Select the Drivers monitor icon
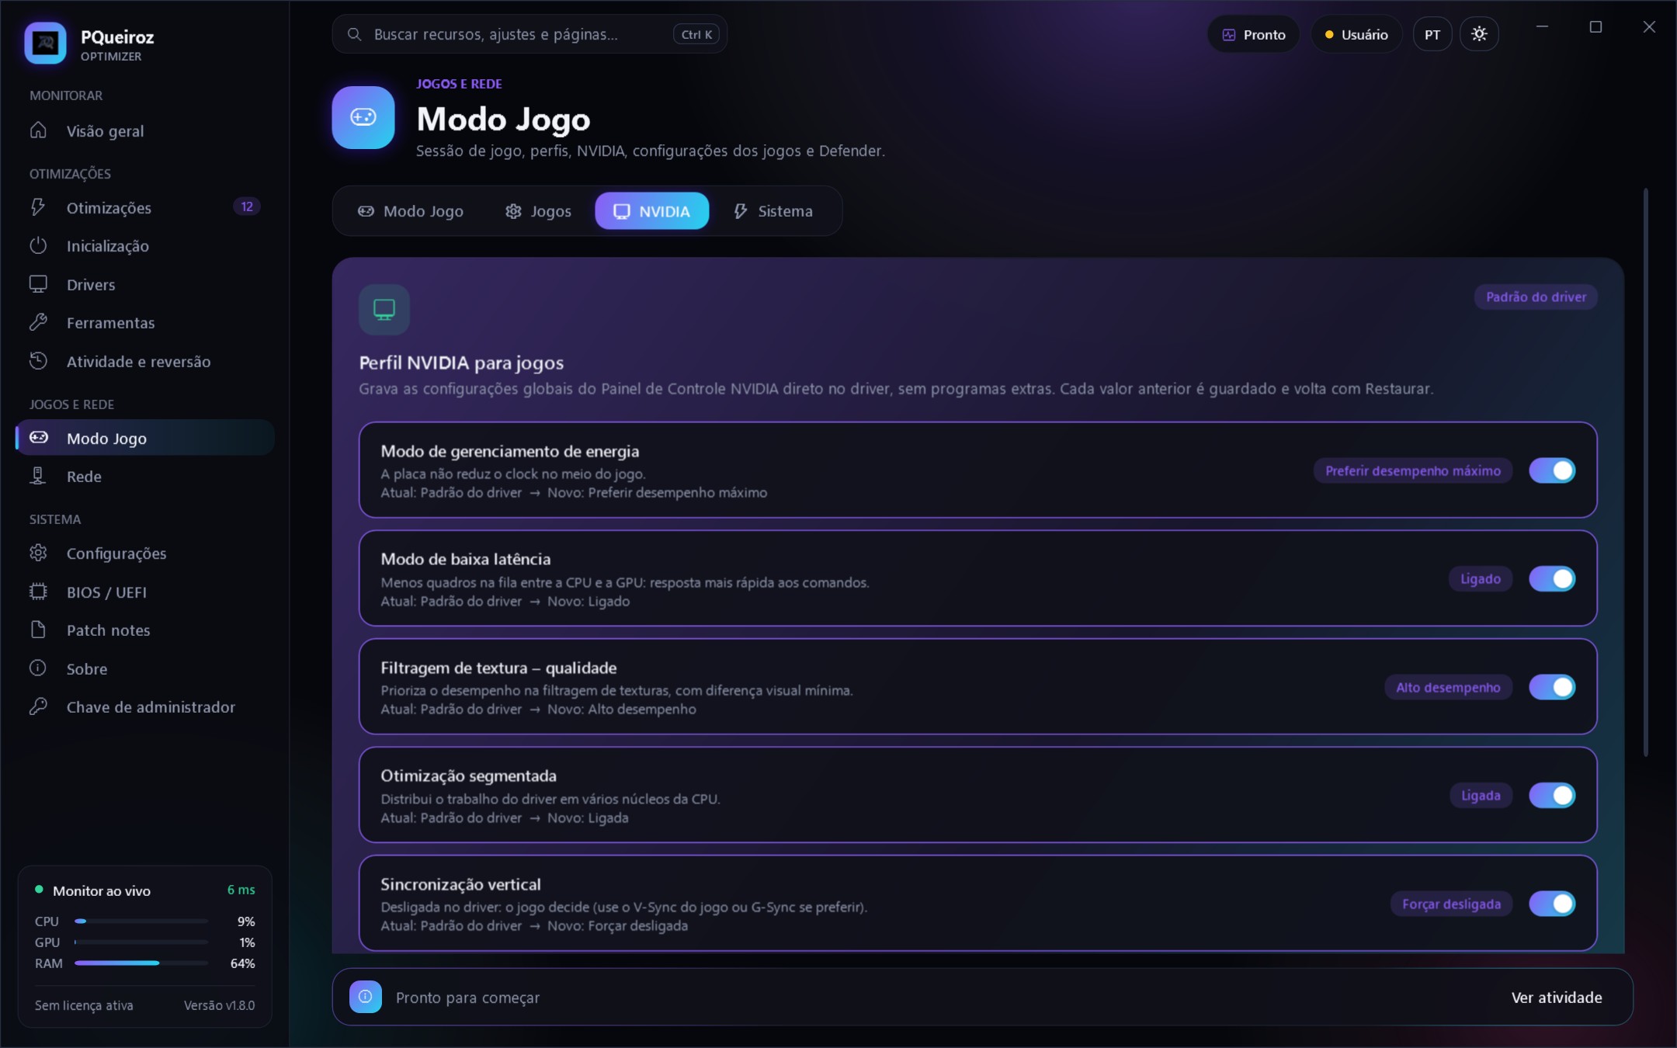The height and width of the screenshot is (1048, 1677). 38,284
